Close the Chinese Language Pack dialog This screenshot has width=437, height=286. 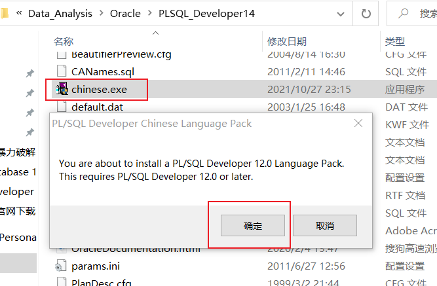tap(358, 123)
